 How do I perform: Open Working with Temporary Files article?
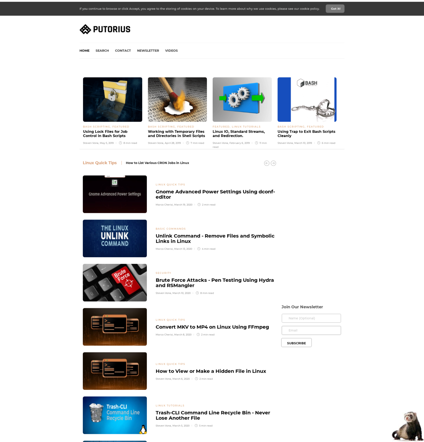[176, 134]
